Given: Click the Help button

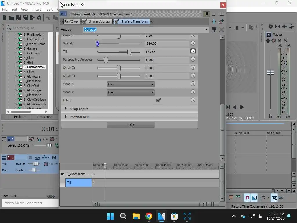Looking at the screenshot, I should pyautogui.click(x=131, y=125).
